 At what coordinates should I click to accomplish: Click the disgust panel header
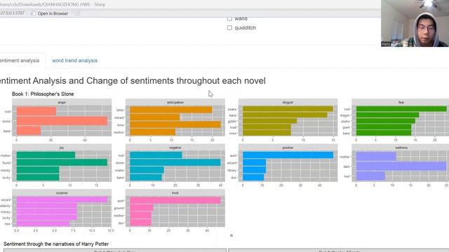(x=288, y=102)
